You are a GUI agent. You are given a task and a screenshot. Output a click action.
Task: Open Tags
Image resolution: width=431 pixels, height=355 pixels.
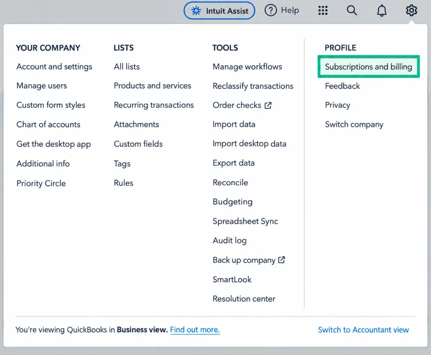[x=122, y=164]
